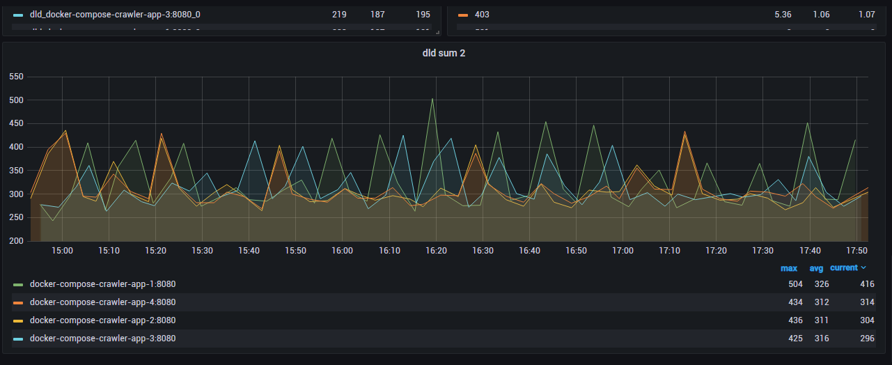This screenshot has width=892, height=365.
Task: Click the 15:00 x-axis time label
Action: tap(62, 251)
